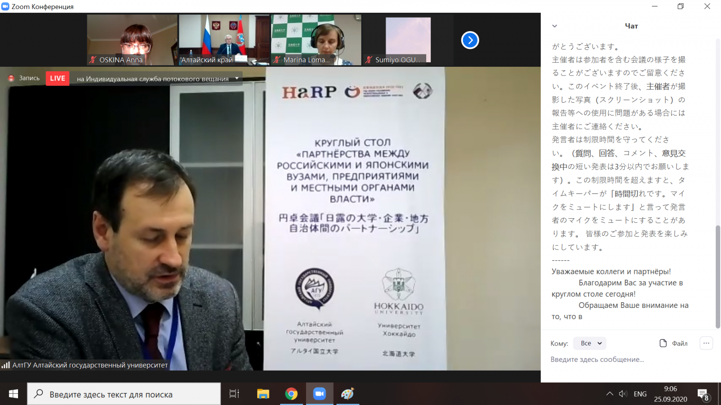The height and width of the screenshot is (405, 721).
Task: Restore down the Zoom window
Action: (x=681, y=6)
